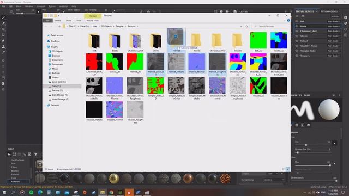Open Chrome from the taskbar
The width and height of the screenshot is (349, 196).
pyautogui.click(x=111, y=192)
